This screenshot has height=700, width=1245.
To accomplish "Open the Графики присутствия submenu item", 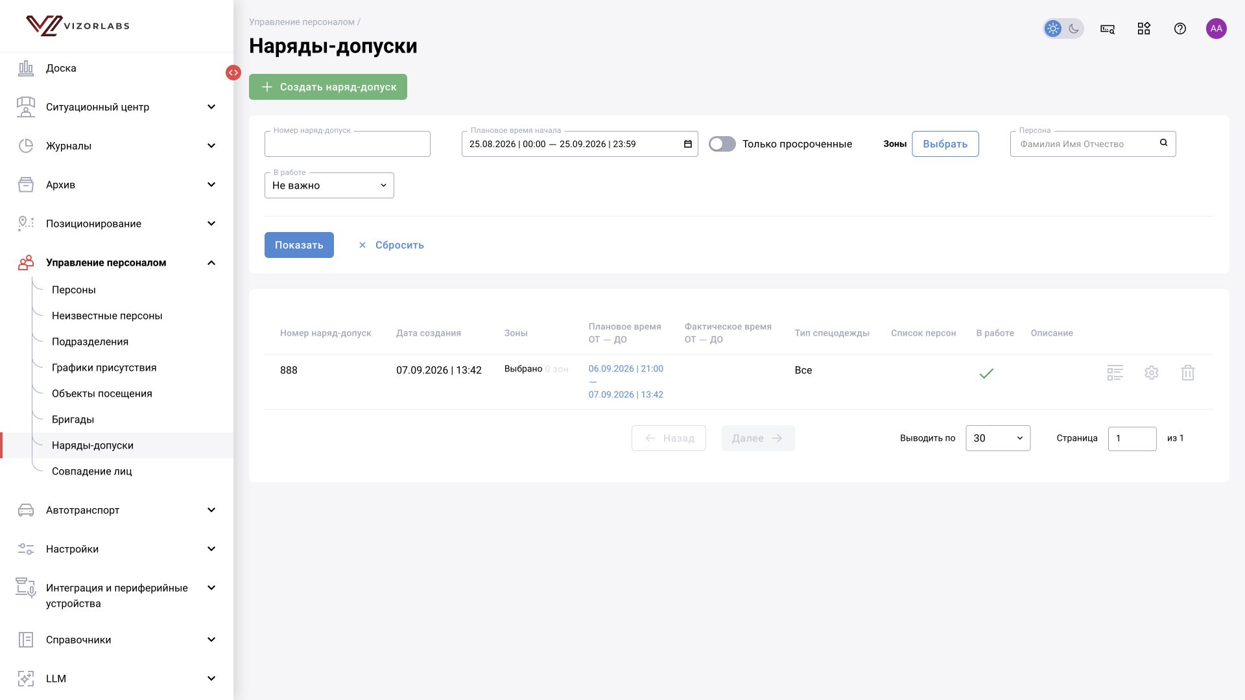I will tap(104, 367).
